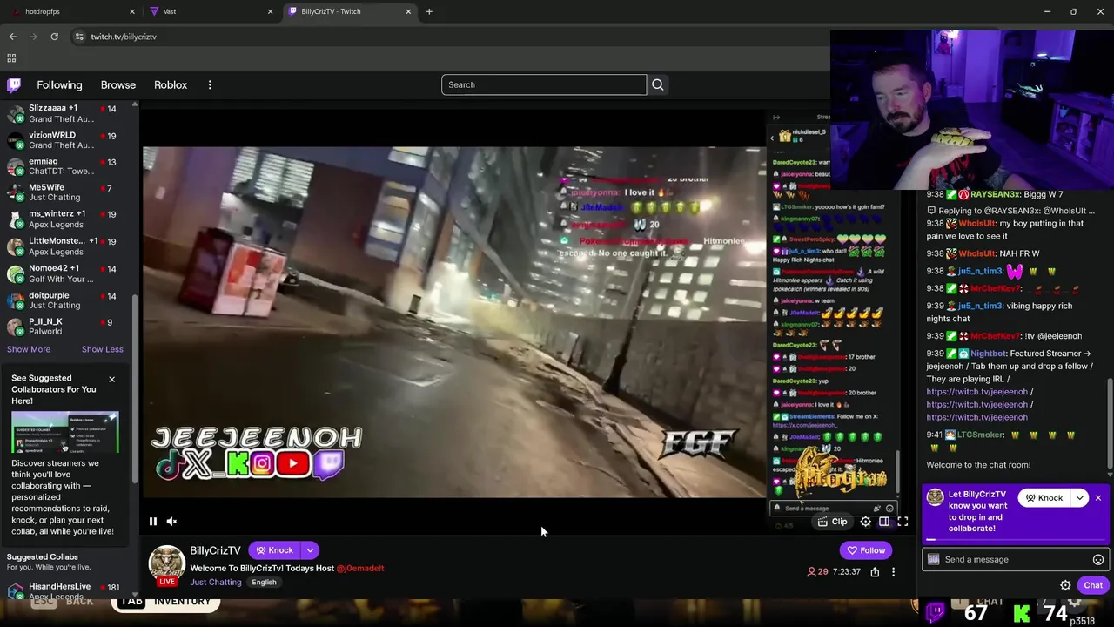Expand the channel list with Show More
Image resolution: width=1114 pixels, height=627 pixels.
pos(29,349)
